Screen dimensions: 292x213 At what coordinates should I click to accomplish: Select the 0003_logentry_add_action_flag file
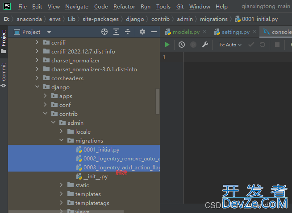click(84, 167)
